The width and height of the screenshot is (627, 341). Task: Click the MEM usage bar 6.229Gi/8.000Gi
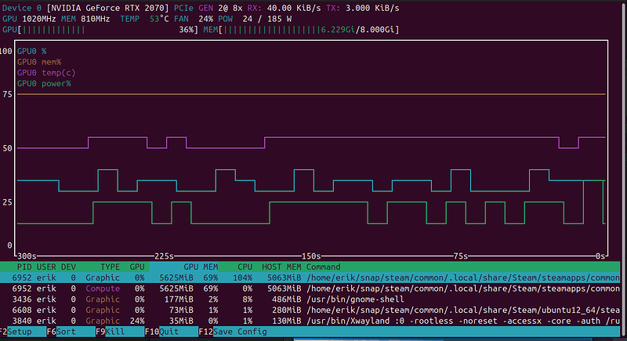click(x=301, y=30)
